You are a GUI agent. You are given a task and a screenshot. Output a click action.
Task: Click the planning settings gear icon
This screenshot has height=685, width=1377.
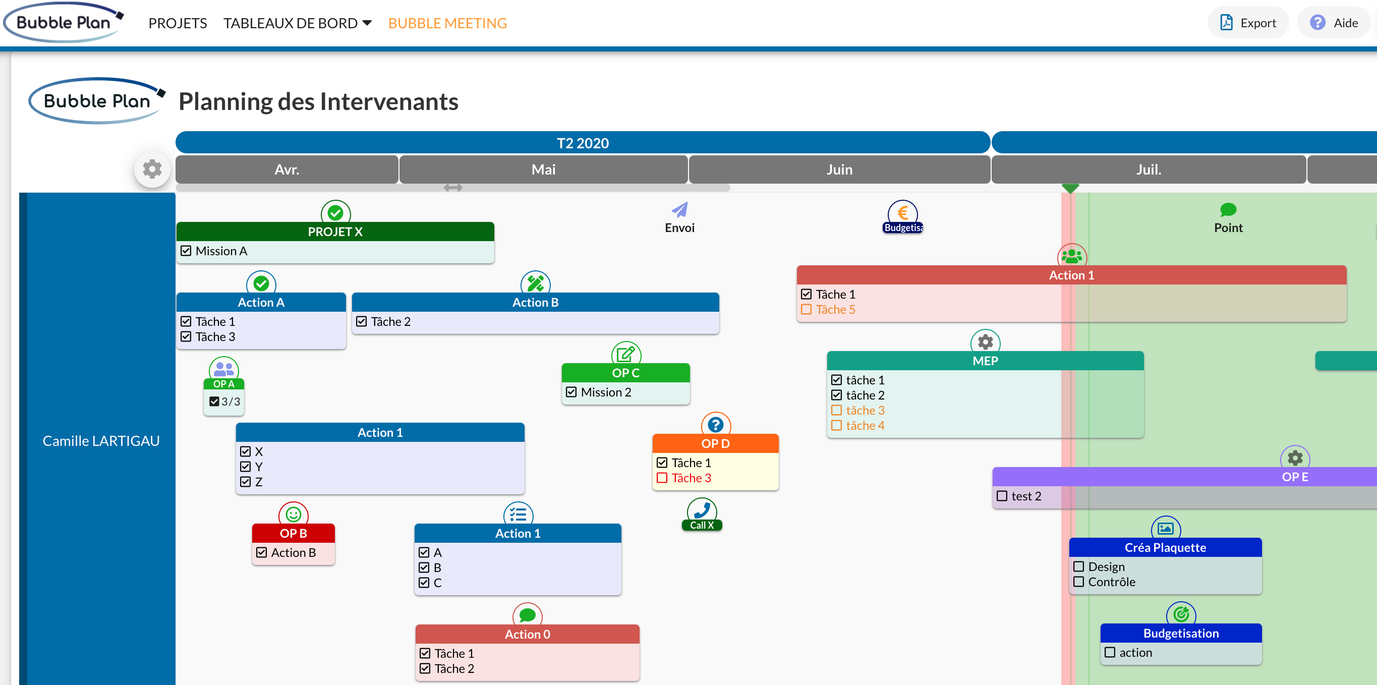click(152, 169)
